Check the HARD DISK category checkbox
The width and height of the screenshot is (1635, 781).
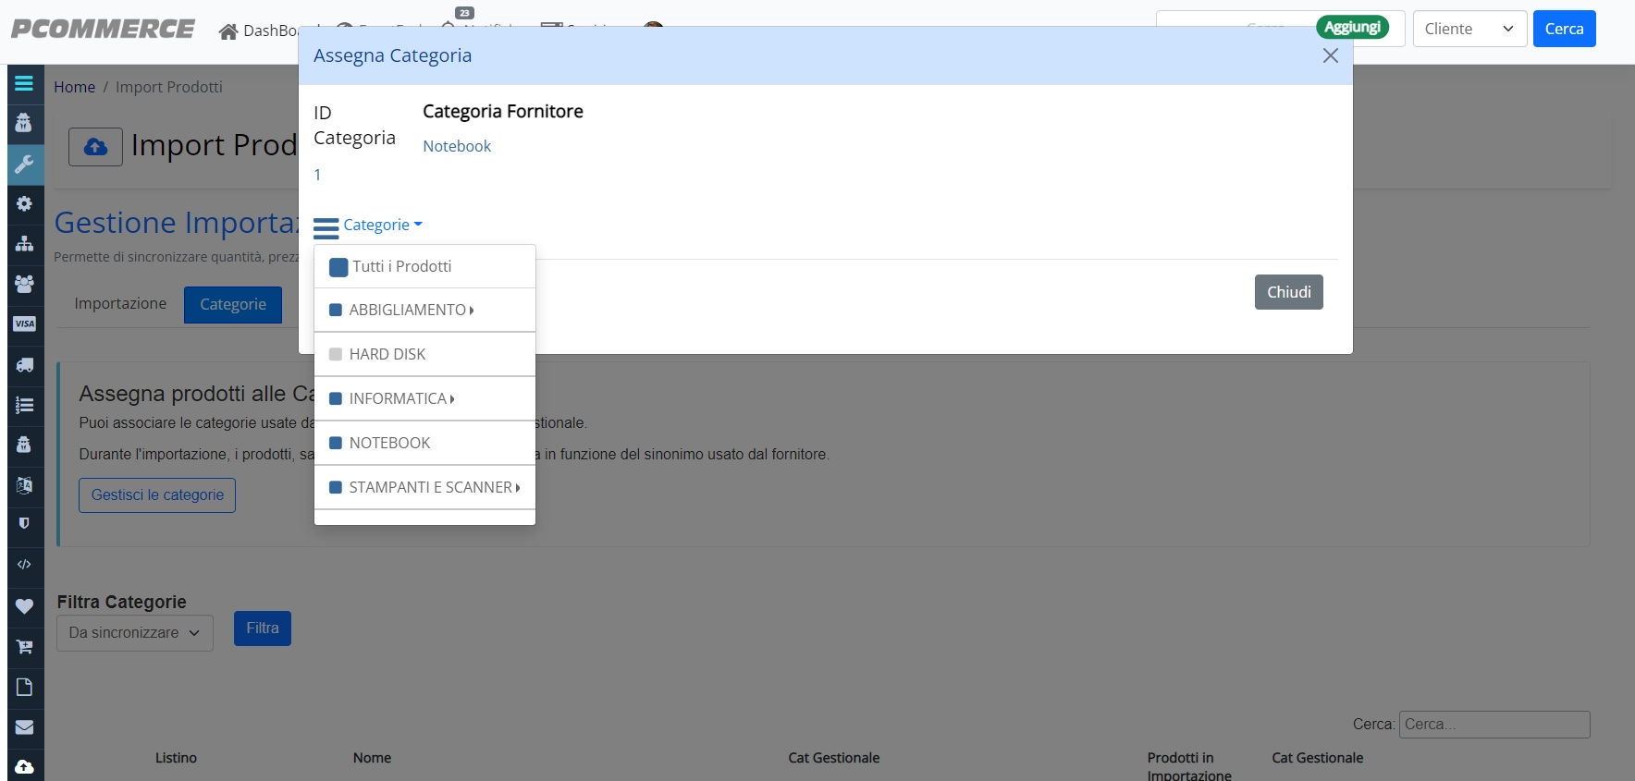[x=336, y=354]
